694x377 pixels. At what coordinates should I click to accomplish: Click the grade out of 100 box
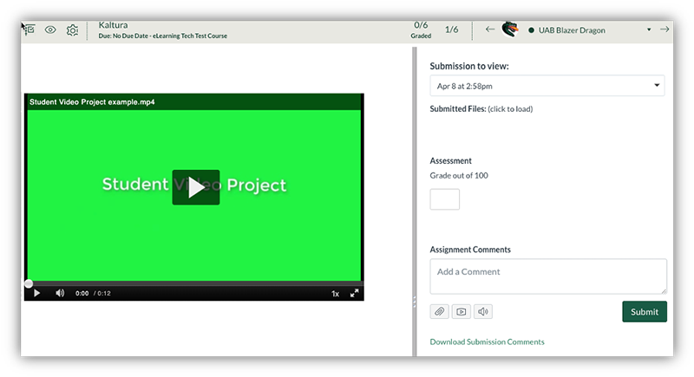[x=444, y=199]
